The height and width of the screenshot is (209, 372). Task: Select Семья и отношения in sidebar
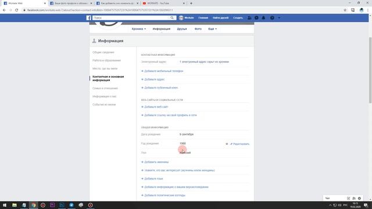[x=105, y=88]
